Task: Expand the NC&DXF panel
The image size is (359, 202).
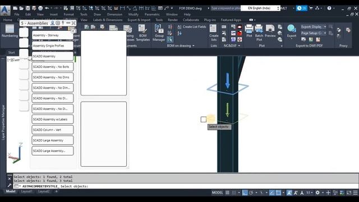Action: click(x=232, y=46)
